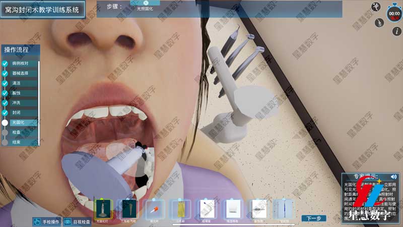Viewport: 403px width, 227px height.
Task: Click the 封闭 step checkmark
Action: pos(5,112)
